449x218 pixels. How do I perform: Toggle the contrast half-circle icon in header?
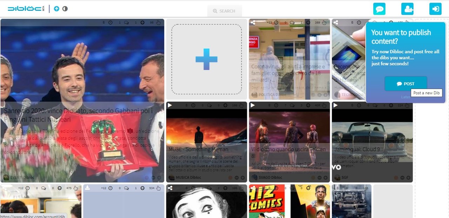click(x=65, y=9)
